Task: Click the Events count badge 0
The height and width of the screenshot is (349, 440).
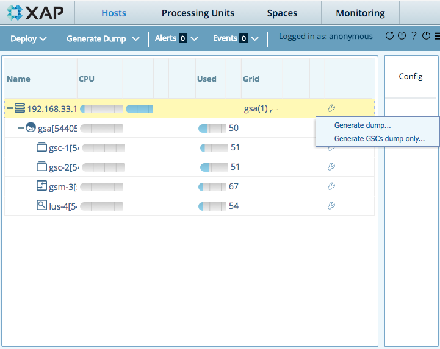Action: pos(243,38)
